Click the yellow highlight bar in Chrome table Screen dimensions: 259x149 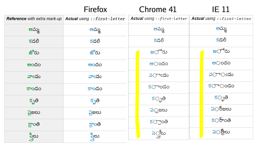pos(138,94)
